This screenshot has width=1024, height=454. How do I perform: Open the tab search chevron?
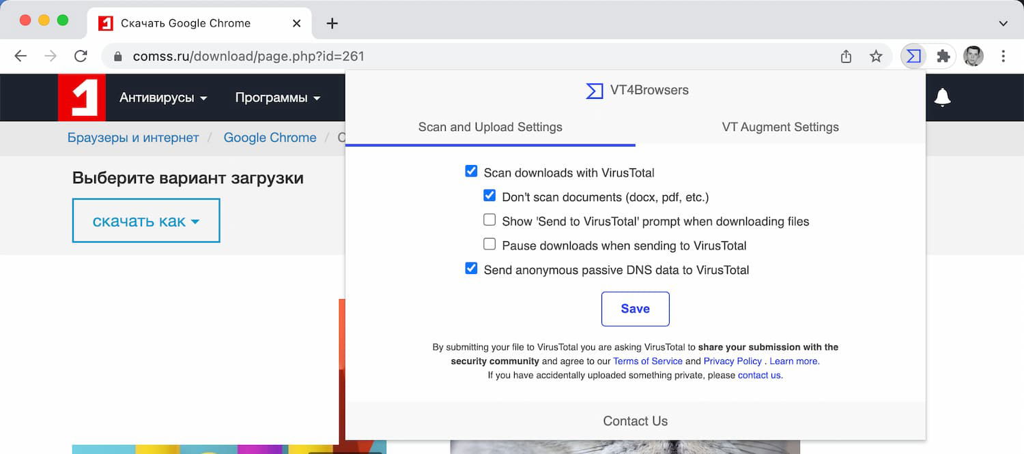[1003, 23]
